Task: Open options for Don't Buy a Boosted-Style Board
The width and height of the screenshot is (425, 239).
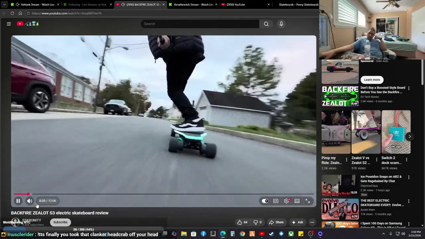Action: click(409, 88)
